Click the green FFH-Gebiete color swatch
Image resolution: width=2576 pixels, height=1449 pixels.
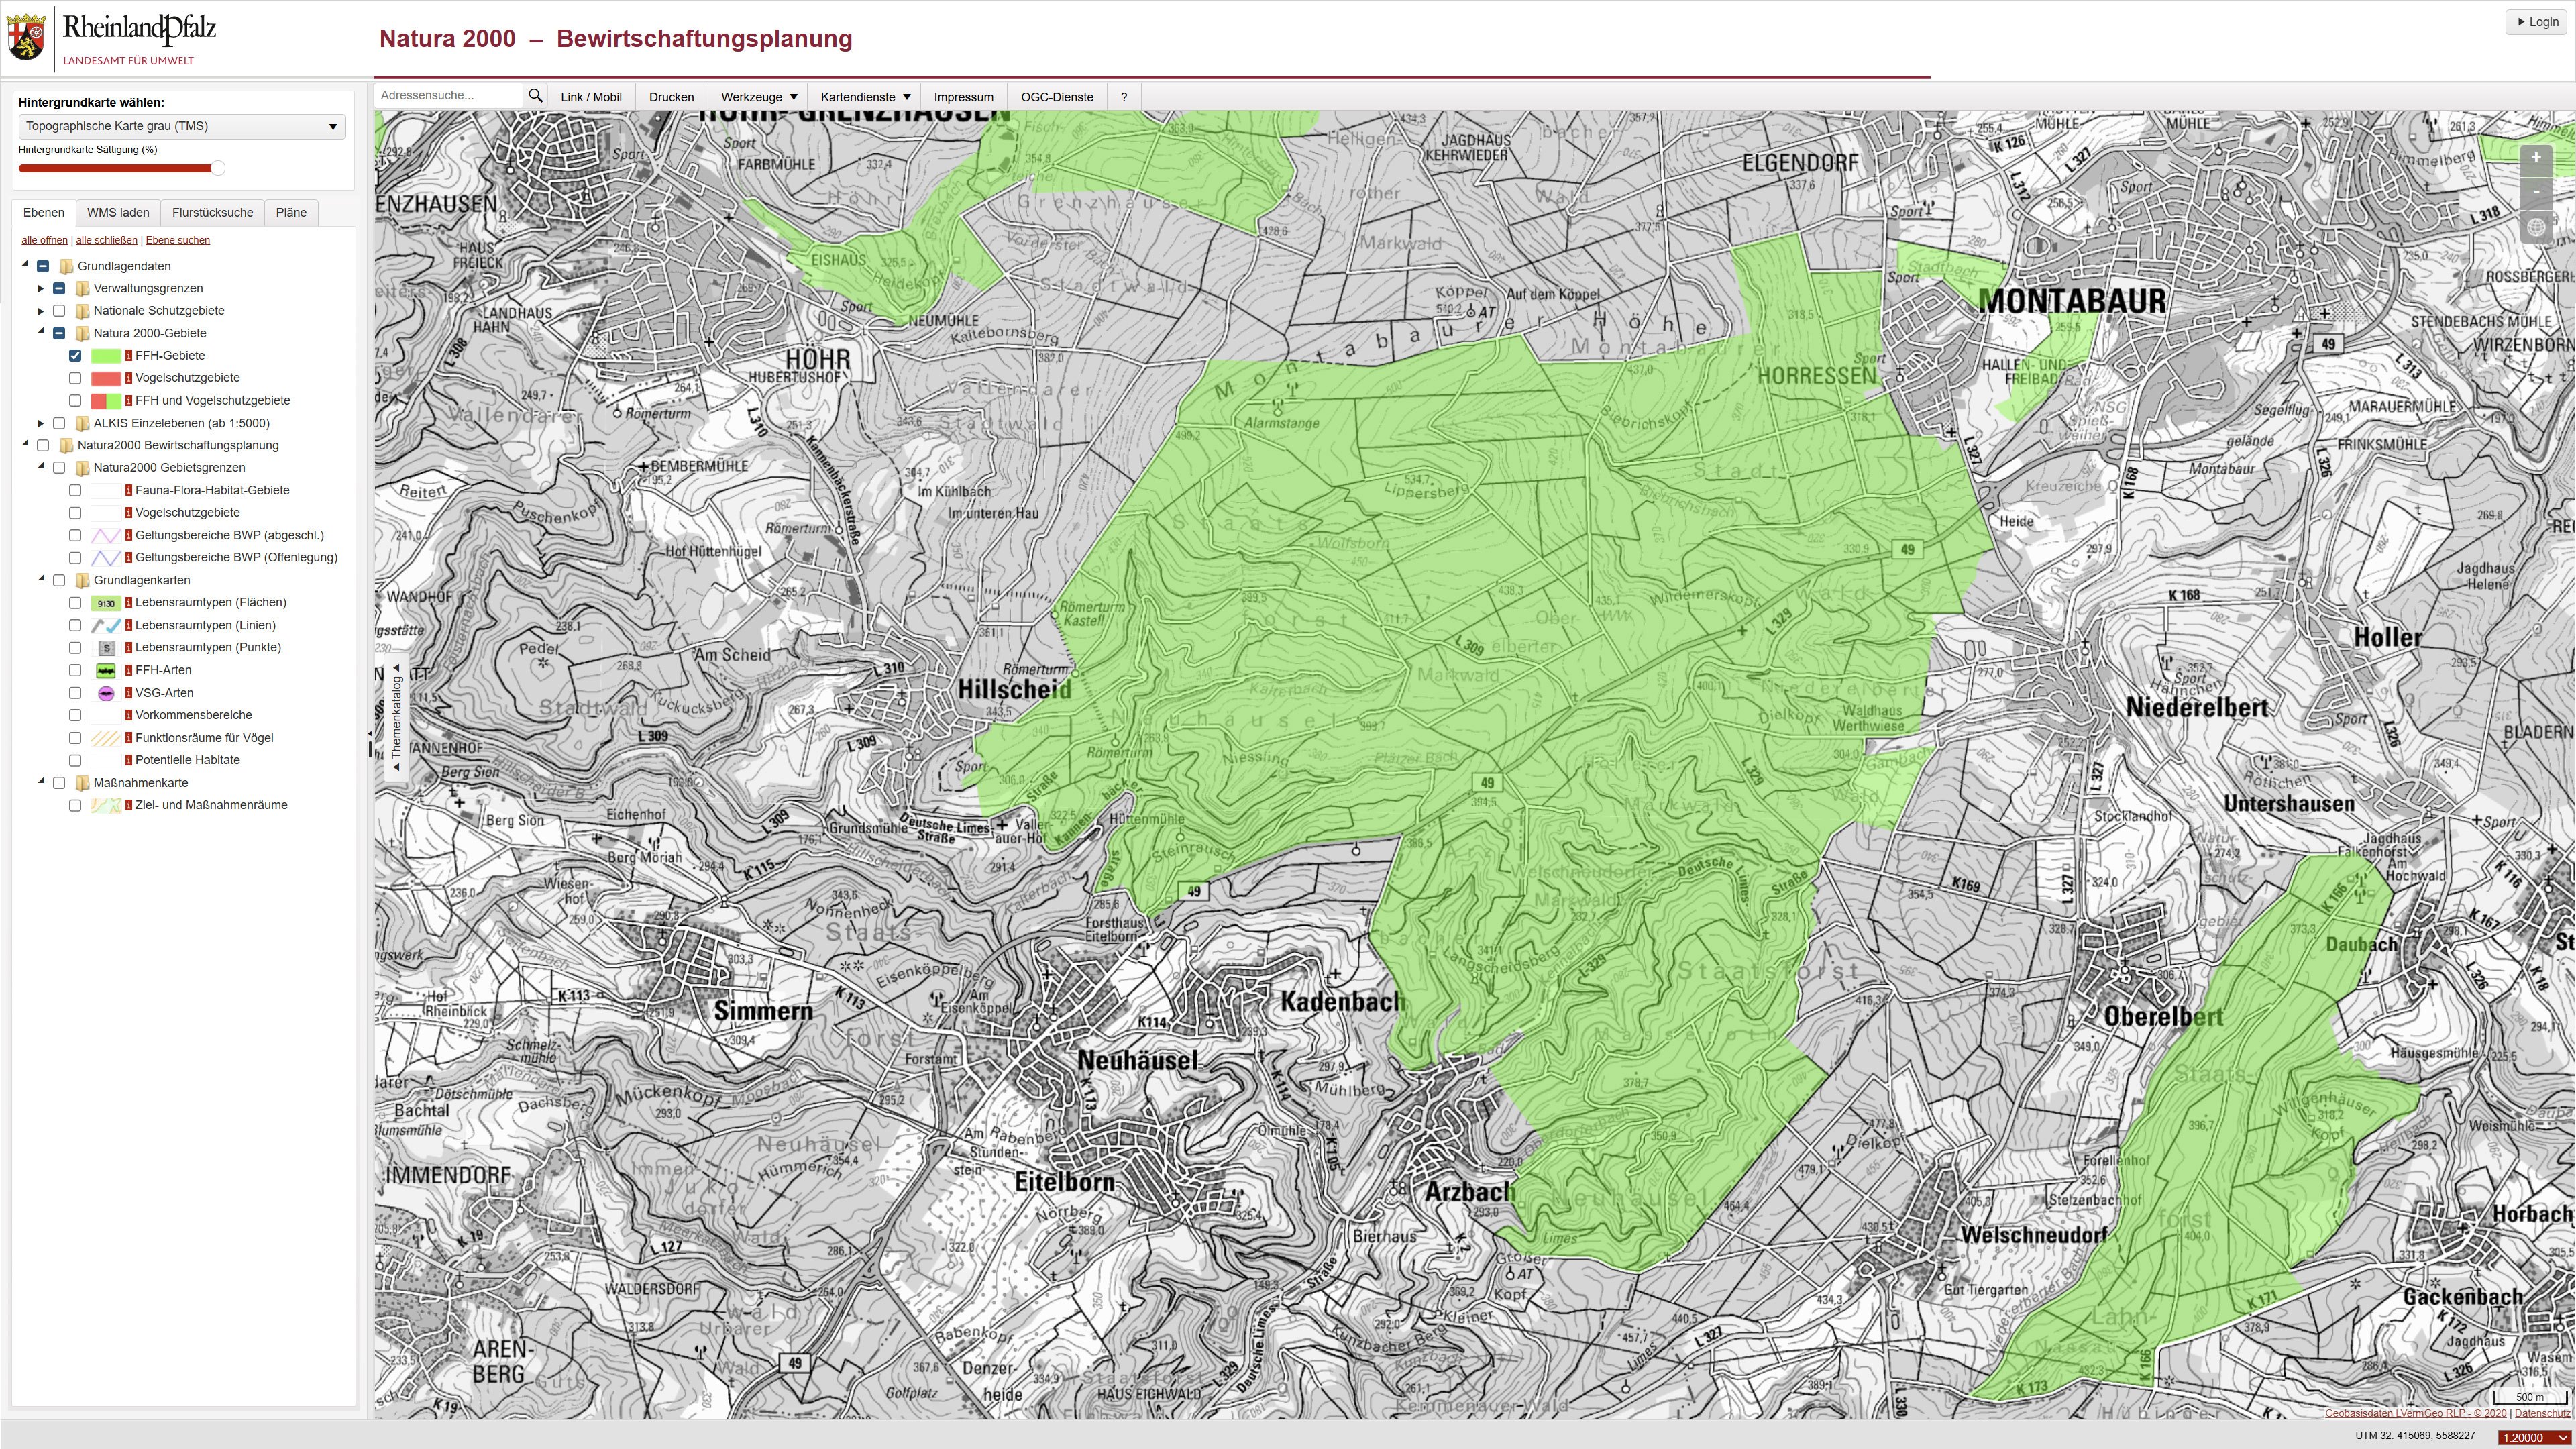click(x=106, y=356)
